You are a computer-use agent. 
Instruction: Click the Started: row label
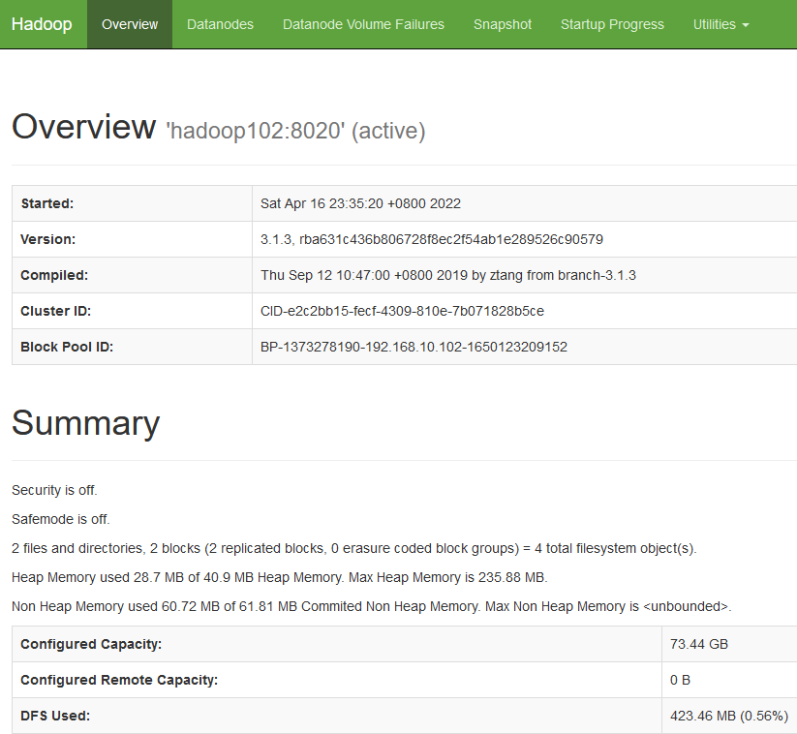tap(47, 203)
